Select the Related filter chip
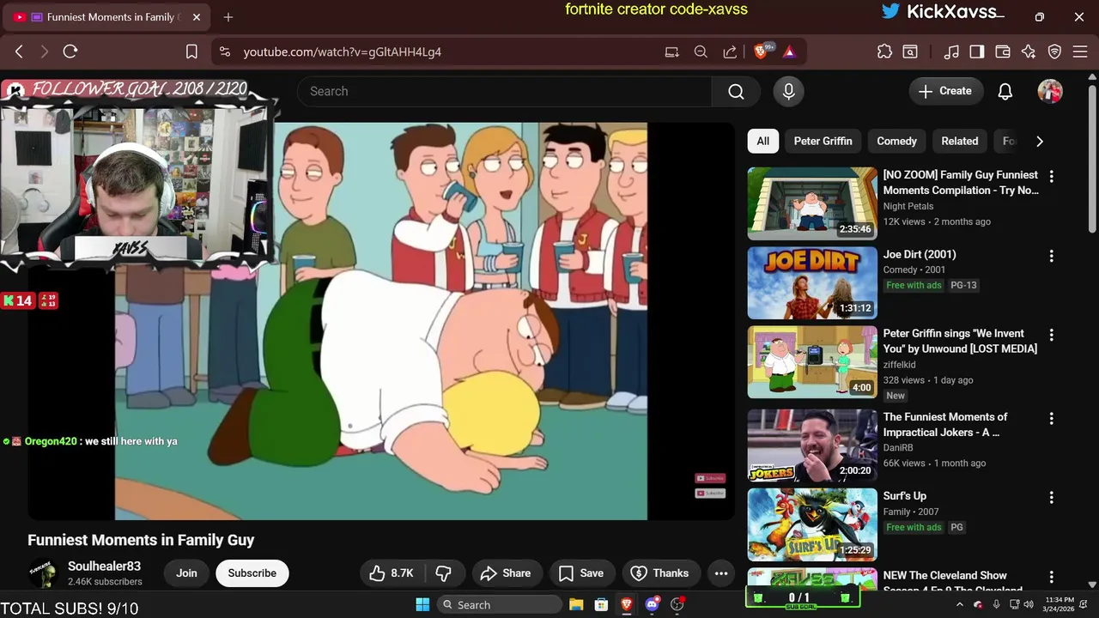The width and height of the screenshot is (1099, 618). pos(959,141)
